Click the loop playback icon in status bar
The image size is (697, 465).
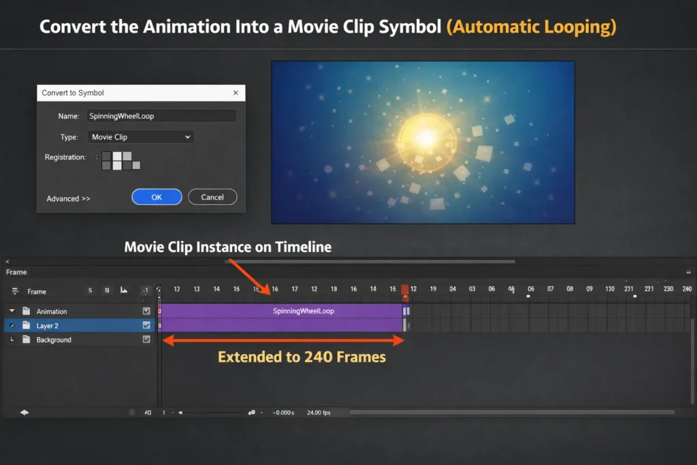[x=148, y=413]
